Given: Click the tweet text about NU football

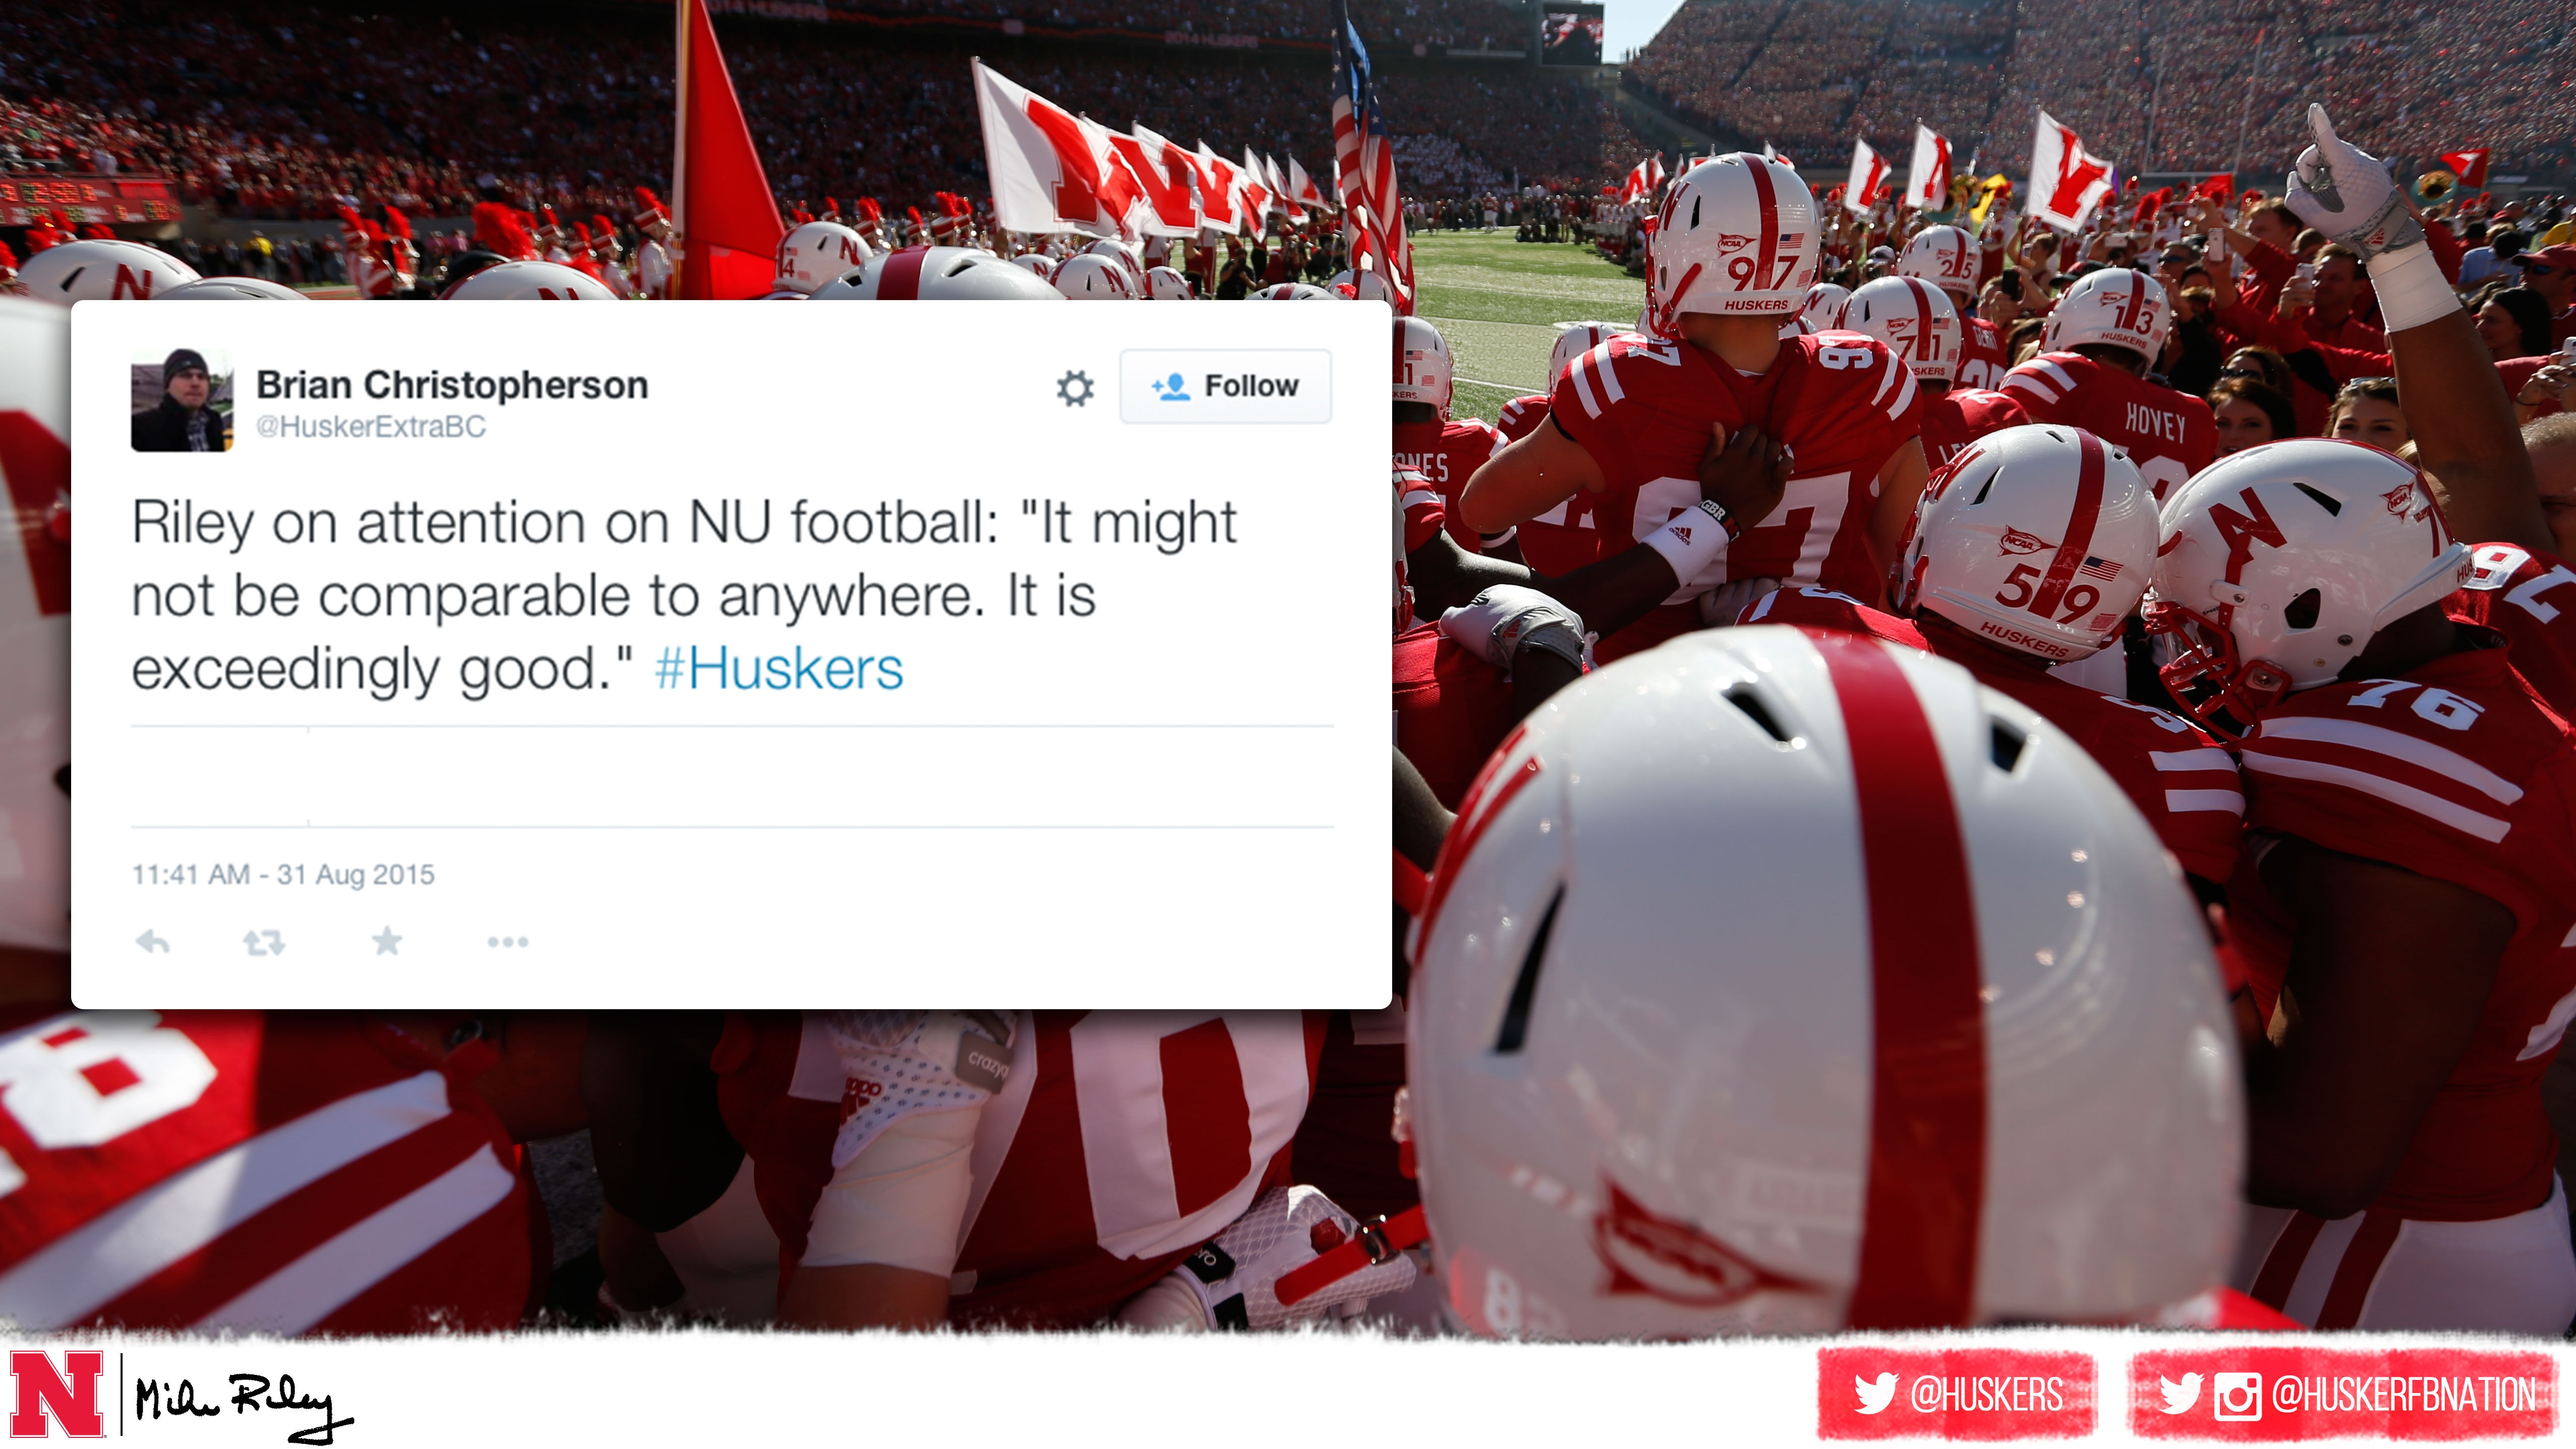Looking at the screenshot, I should point(684,595).
